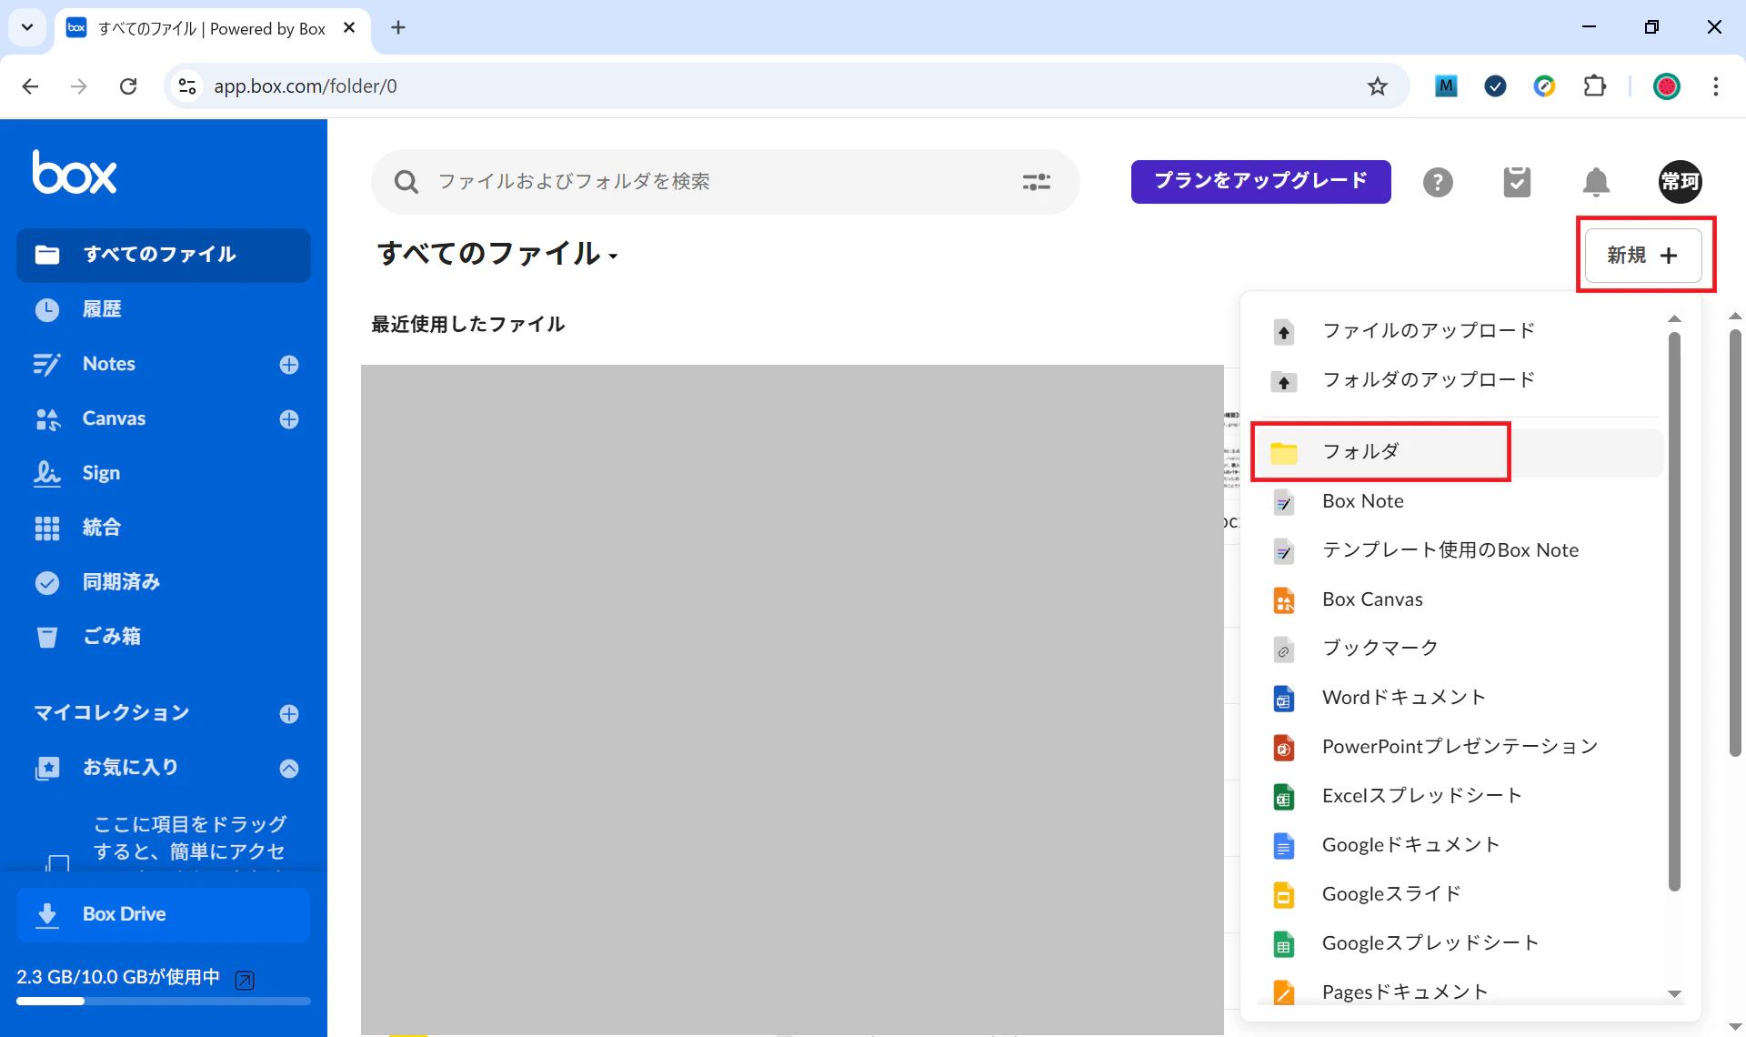Open the tab search dropdown arrow
1746x1037 pixels.
point(27,27)
